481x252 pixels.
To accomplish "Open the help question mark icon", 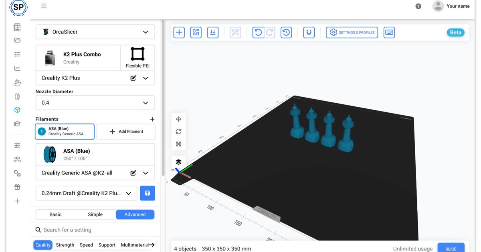I will click(x=418, y=6).
